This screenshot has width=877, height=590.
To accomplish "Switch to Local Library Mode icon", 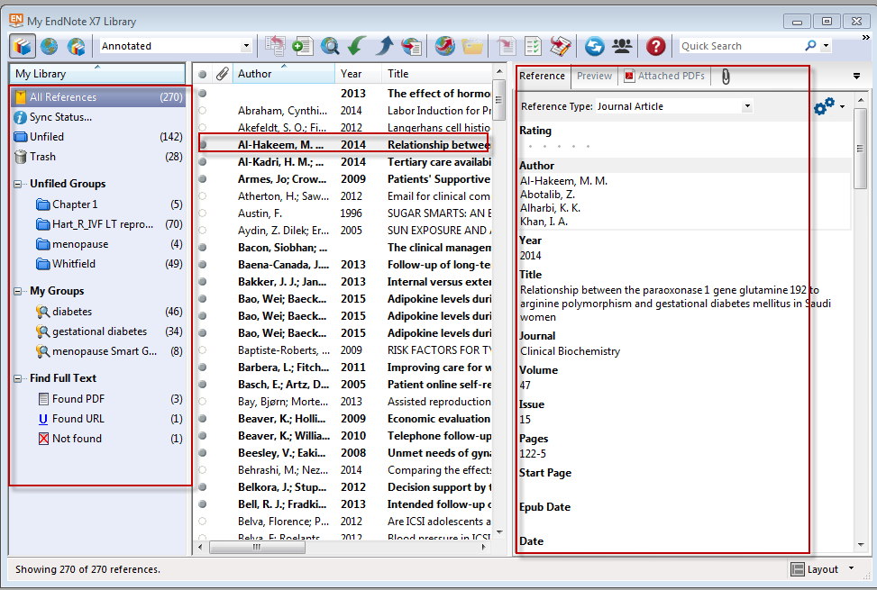I will point(23,46).
